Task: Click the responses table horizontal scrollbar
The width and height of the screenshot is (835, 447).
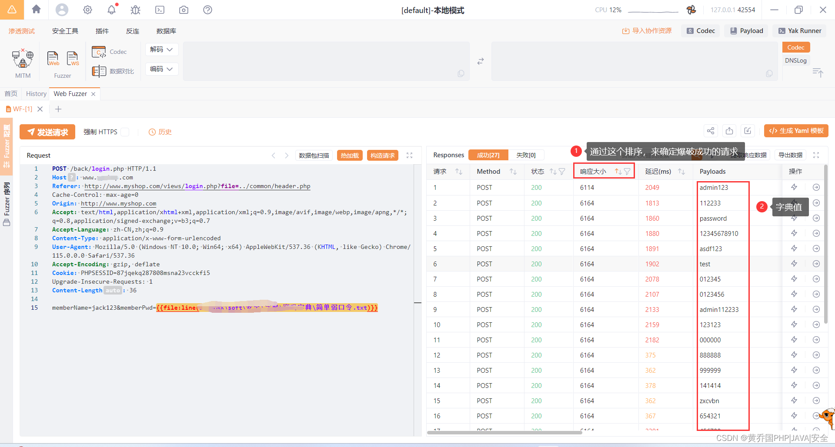Action: 504,433
